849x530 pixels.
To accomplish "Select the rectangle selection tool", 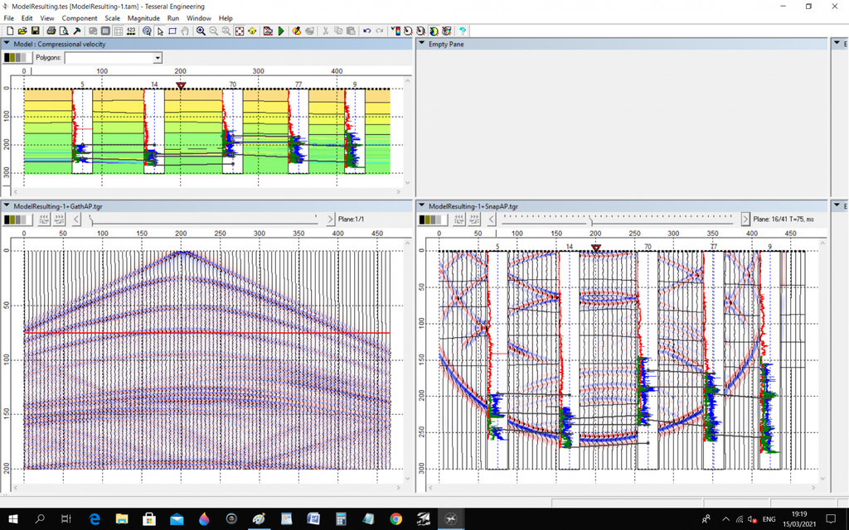I will pyautogui.click(x=172, y=31).
